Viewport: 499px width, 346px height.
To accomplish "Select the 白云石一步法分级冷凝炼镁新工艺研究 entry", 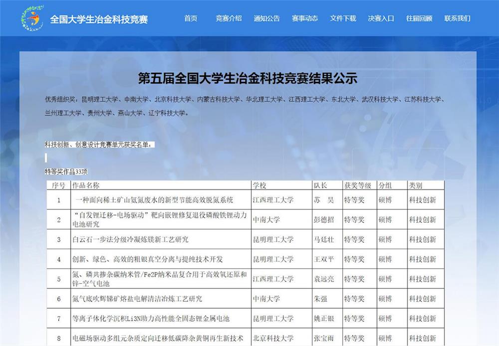I will tap(130, 239).
